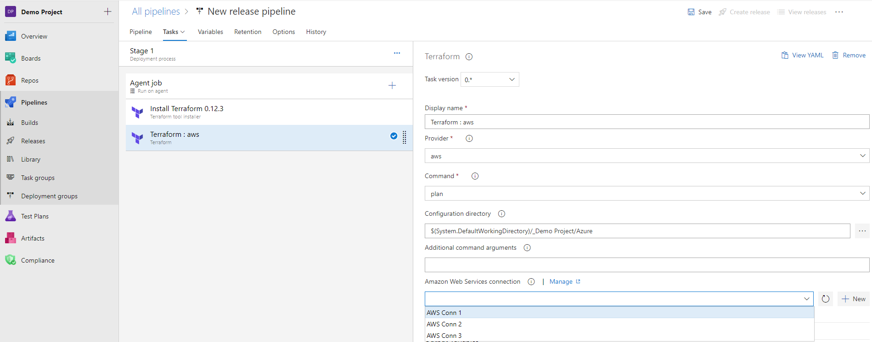
Task: Browse for configuration directory with ellipsis button
Action: pyautogui.click(x=862, y=231)
